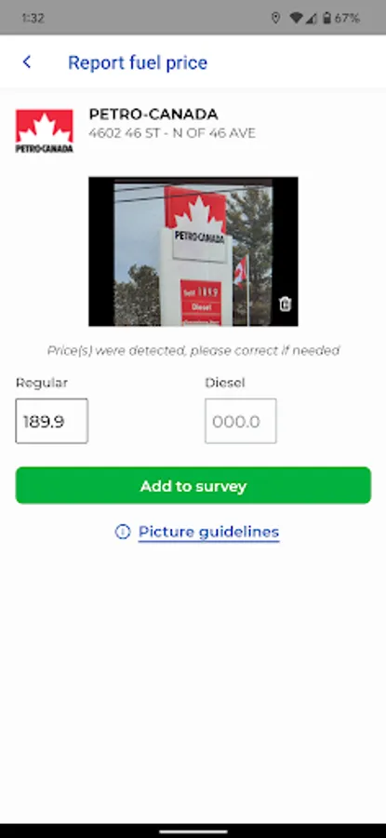Delete the uploaded photo with trash icon
This screenshot has width=386, height=838.
[286, 304]
